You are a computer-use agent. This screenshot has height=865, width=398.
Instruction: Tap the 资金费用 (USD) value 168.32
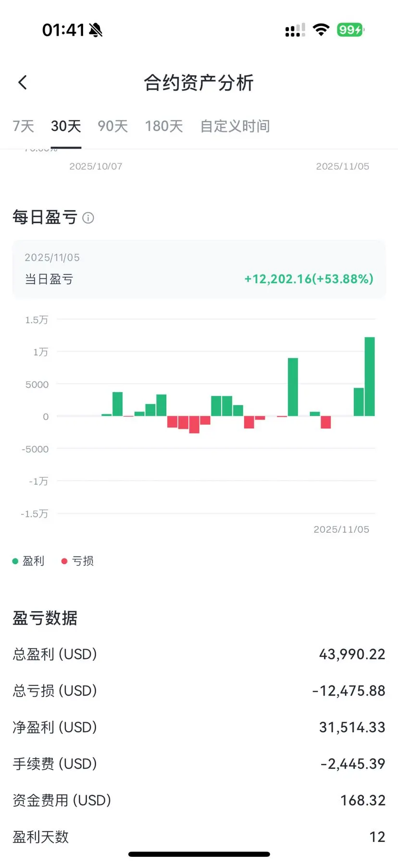tap(363, 800)
